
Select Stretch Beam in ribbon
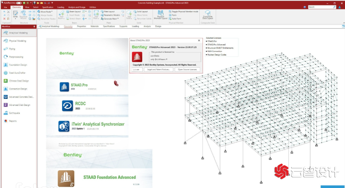pyautogui.click(x=74, y=19)
